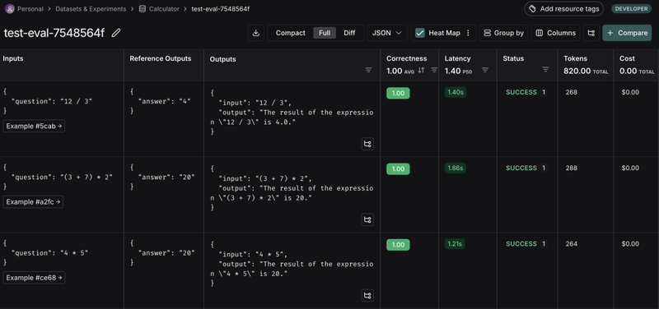This screenshot has height=309, width=659.
Task: Click the trace icon beside Columns button
Action: point(591,33)
